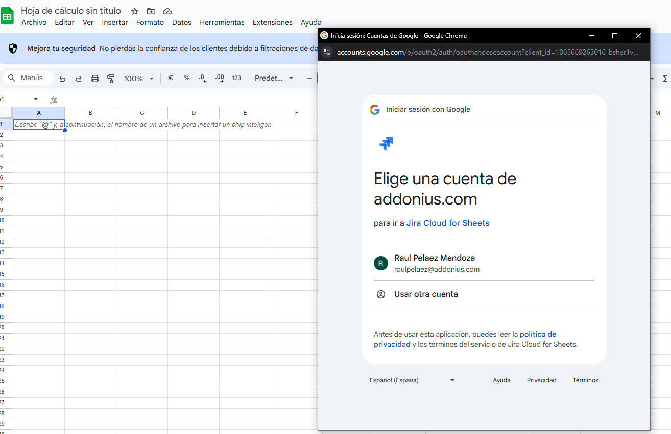Open the política de privacidad link
This screenshot has width=671, height=434.
(538, 335)
